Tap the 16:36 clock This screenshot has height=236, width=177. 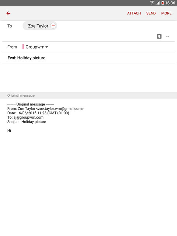[x=170, y=3]
